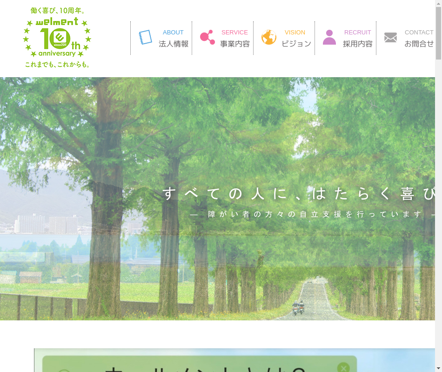Click the blue notebook icon beside ABOUT
The height and width of the screenshot is (372, 442).
(x=146, y=37)
